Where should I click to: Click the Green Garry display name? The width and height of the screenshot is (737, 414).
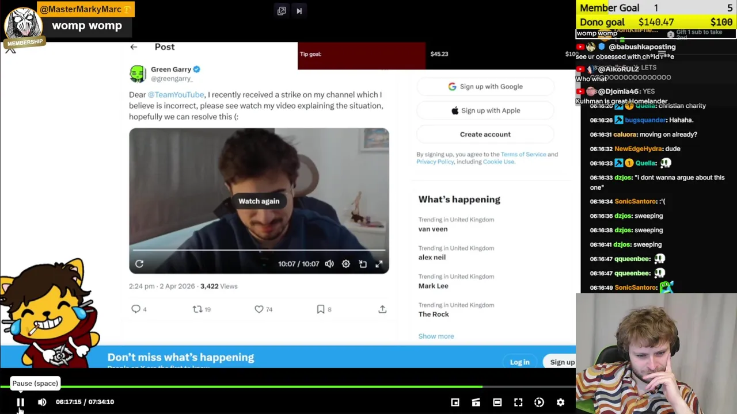coord(171,69)
